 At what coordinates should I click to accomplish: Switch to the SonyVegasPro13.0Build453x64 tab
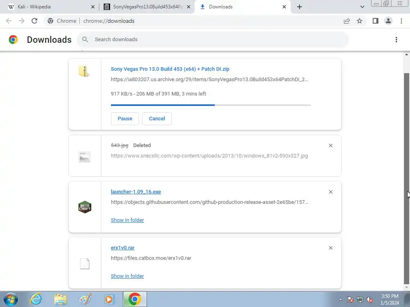pos(147,7)
